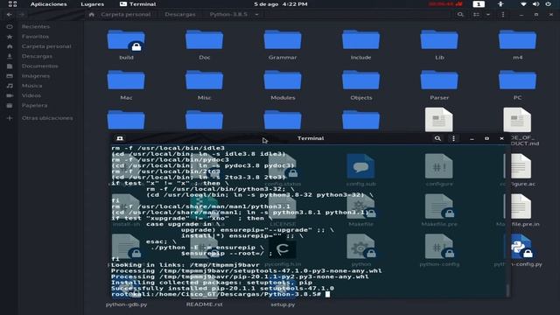Image resolution: width=560 pixels, height=315 pixels.
Task: Open the Lugares menu
Action: [92, 4]
